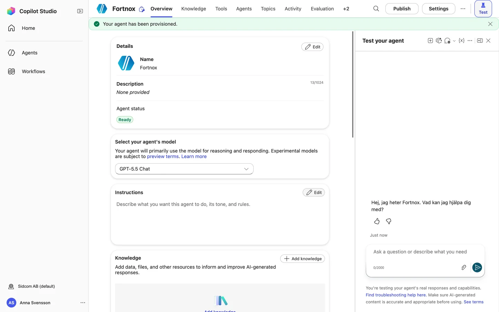499x312 pixels.
Task: Expand the +2 additional tabs
Action: click(346, 9)
